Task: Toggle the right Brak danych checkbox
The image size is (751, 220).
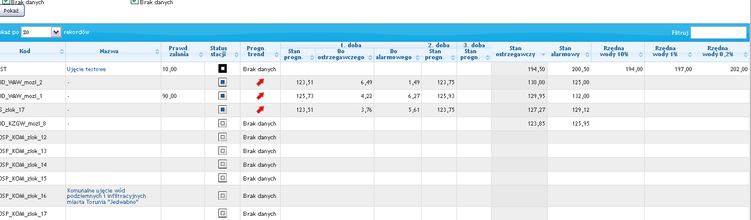Action: [x=134, y=2]
